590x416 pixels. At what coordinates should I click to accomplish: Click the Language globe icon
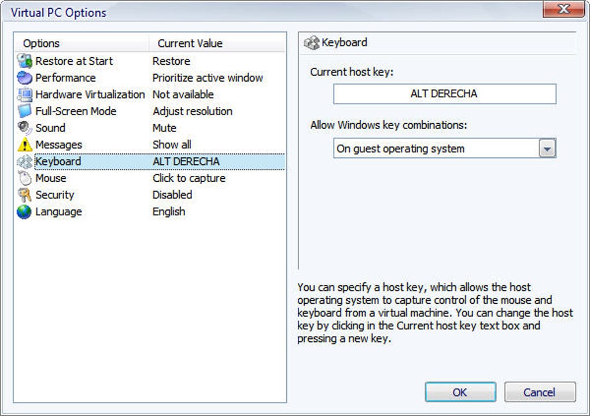click(x=24, y=212)
